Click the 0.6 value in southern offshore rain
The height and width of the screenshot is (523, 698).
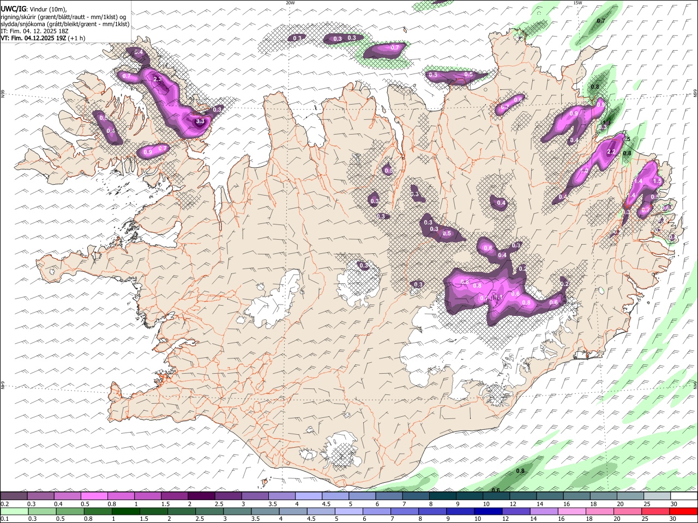496,490
